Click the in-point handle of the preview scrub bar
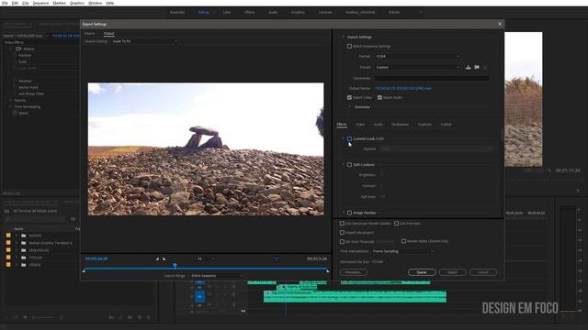This screenshot has width=588, height=330. [84, 270]
